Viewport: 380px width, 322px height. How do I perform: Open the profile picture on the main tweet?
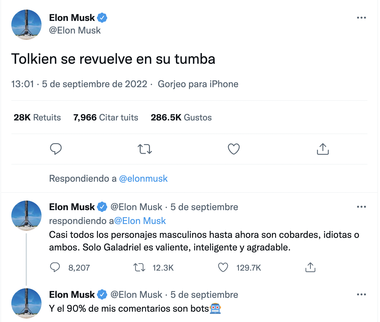point(26,25)
